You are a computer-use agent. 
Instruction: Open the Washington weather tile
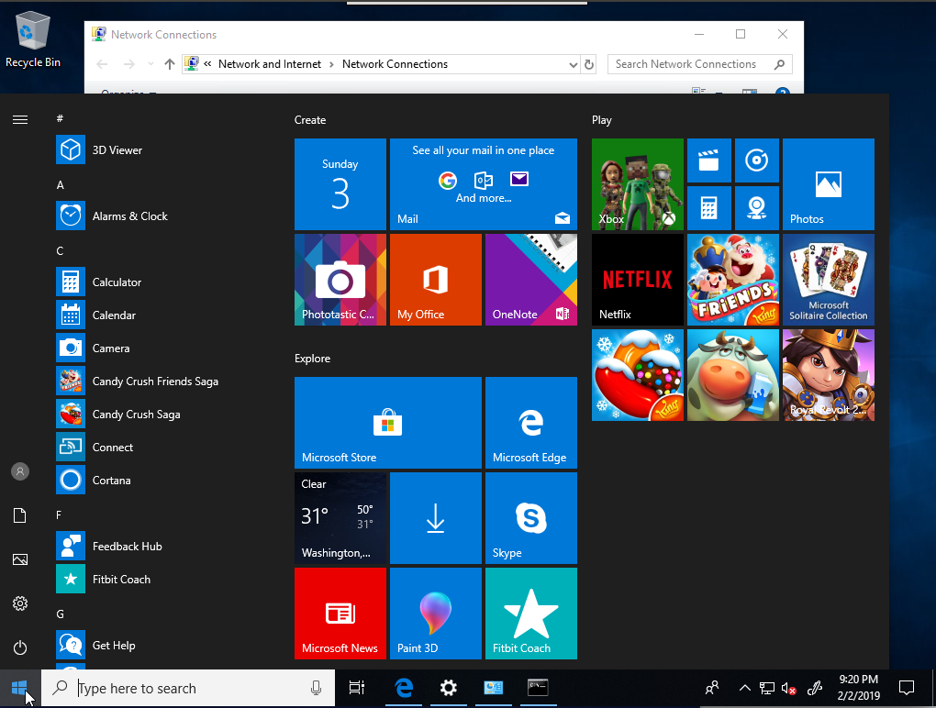pyautogui.click(x=340, y=518)
